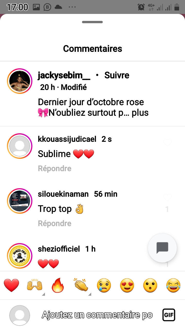Open sheziofficiel's profile avatar
The image size is (185, 330).
click(x=20, y=256)
